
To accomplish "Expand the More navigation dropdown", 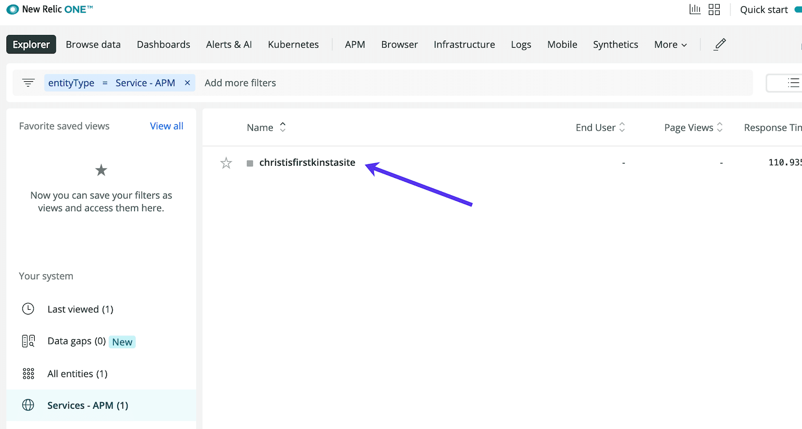I will click(x=670, y=44).
